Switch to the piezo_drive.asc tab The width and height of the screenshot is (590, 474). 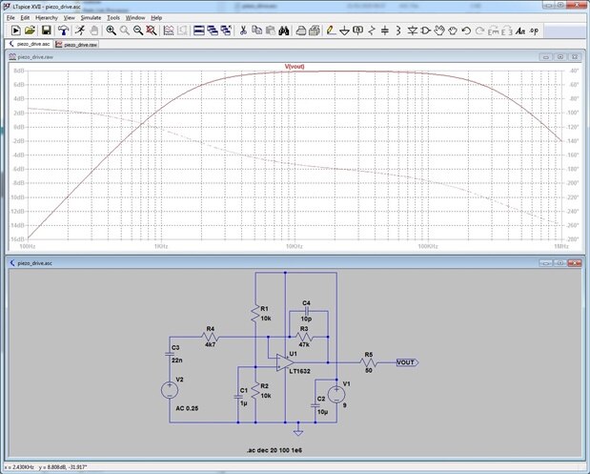pyautogui.click(x=32, y=44)
